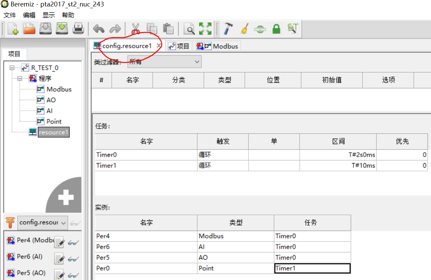Open the 编辑 menu

click(29, 15)
